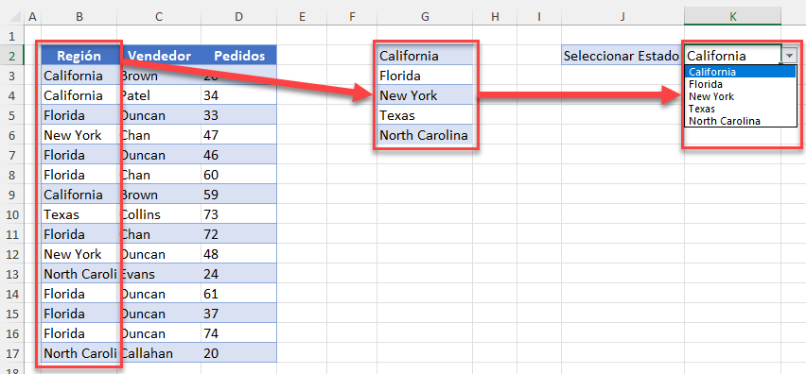The height and width of the screenshot is (374, 806).
Task: Open the dropdown arrow in cell K2
Action: (x=789, y=56)
